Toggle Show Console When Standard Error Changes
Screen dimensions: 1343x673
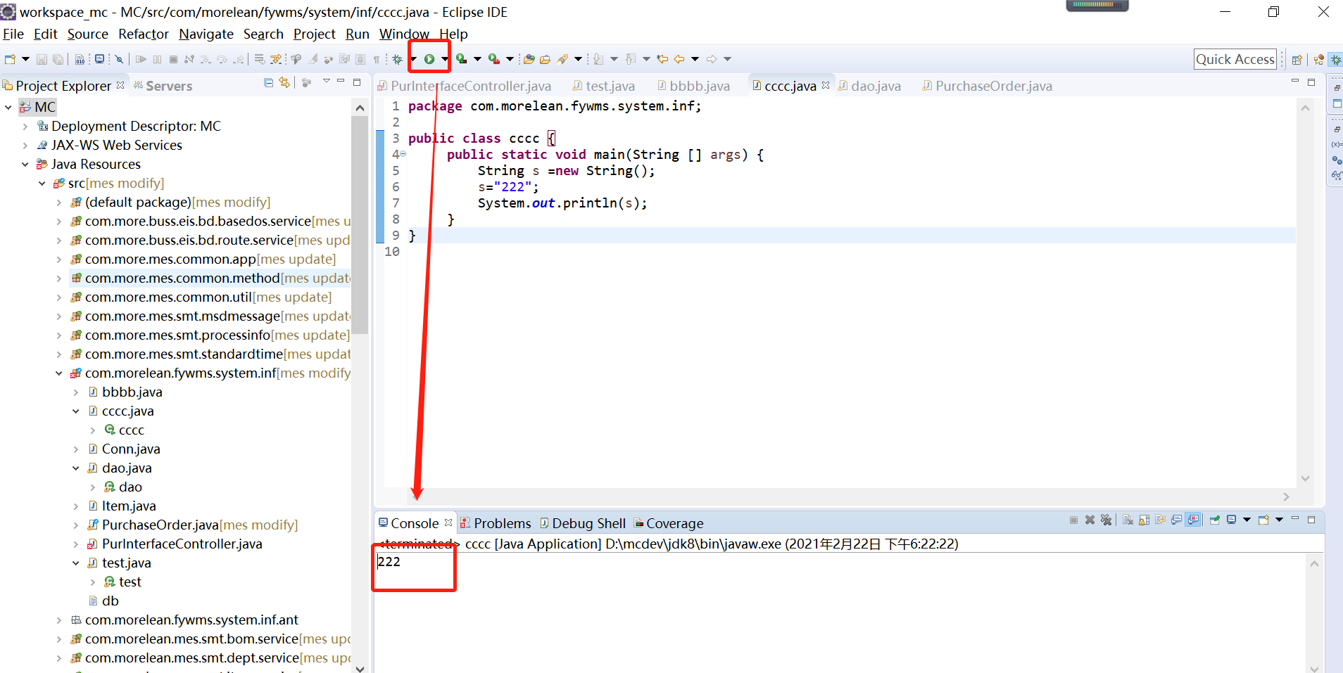pyautogui.click(x=1192, y=520)
